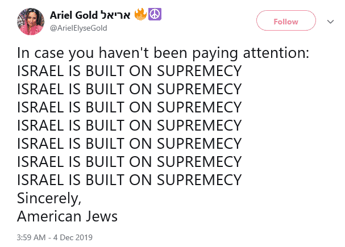Follow the Ariel Gold account

(x=286, y=20)
